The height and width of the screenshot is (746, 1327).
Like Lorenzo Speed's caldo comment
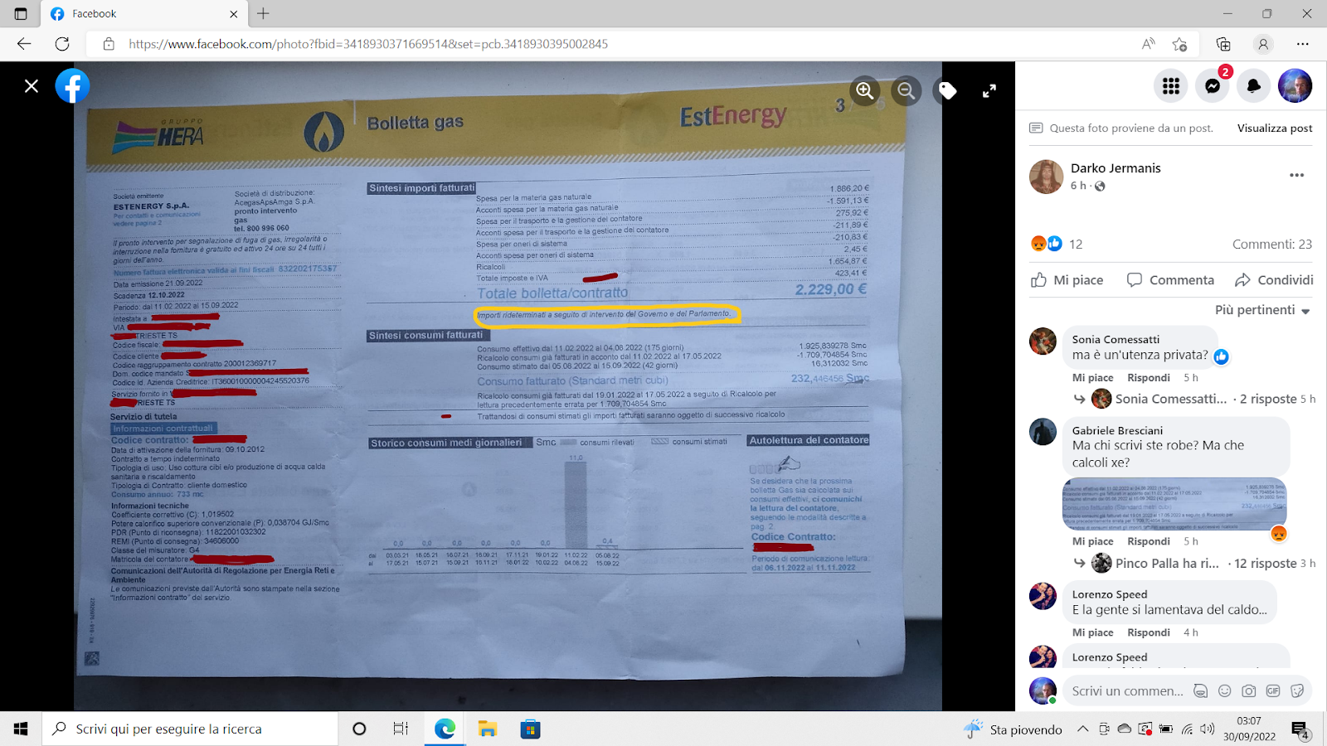tap(1092, 632)
